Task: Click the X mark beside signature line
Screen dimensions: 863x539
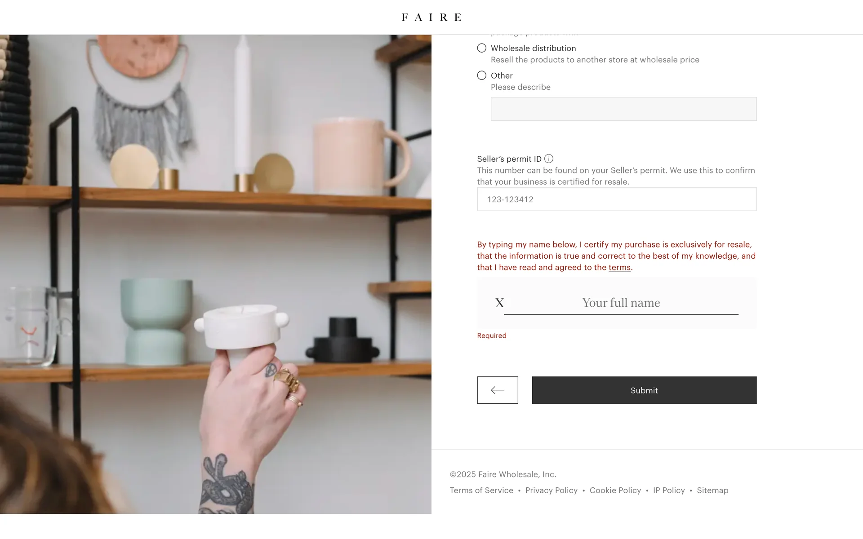Action: click(x=499, y=303)
